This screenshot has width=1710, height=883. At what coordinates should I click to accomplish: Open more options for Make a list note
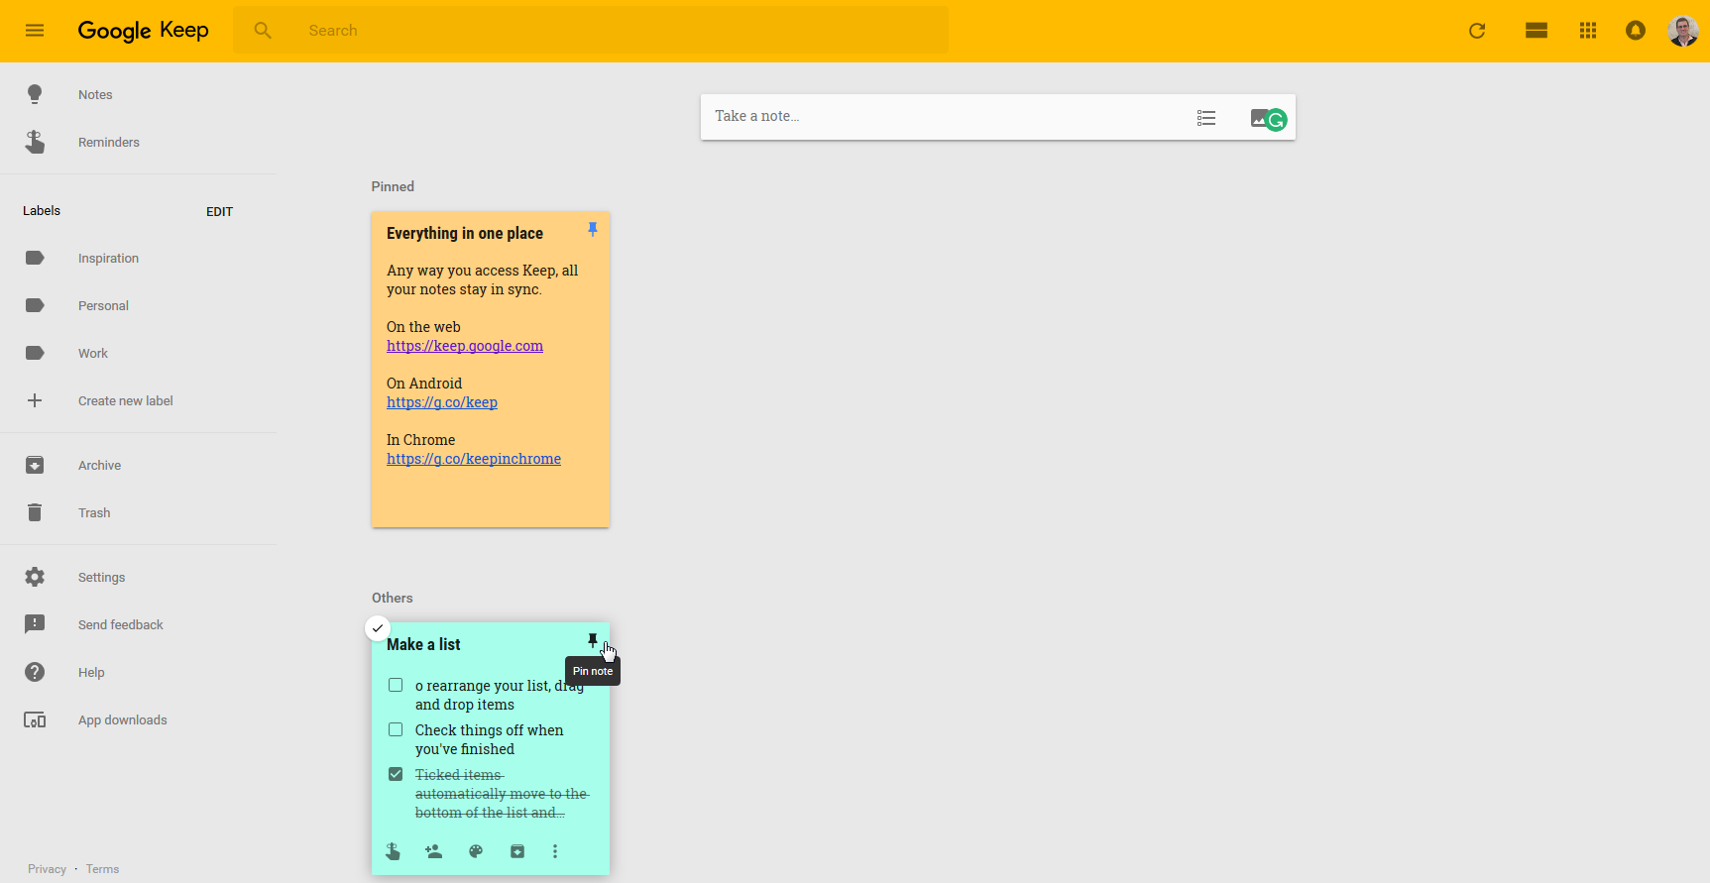coord(555,851)
